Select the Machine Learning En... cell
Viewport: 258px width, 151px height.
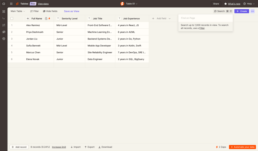100,32
